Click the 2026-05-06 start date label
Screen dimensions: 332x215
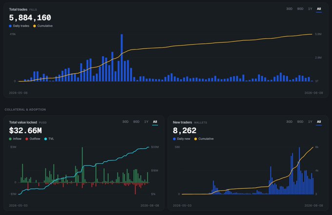pyautogui.click(x=18, y=93)
